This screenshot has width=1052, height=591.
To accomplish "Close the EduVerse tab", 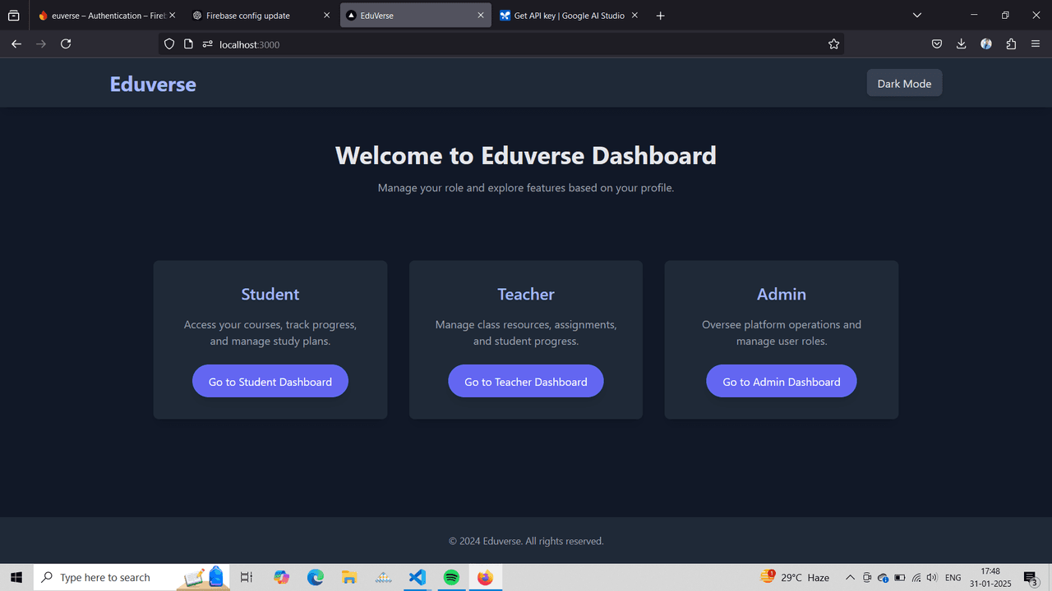I will (481, 16).
